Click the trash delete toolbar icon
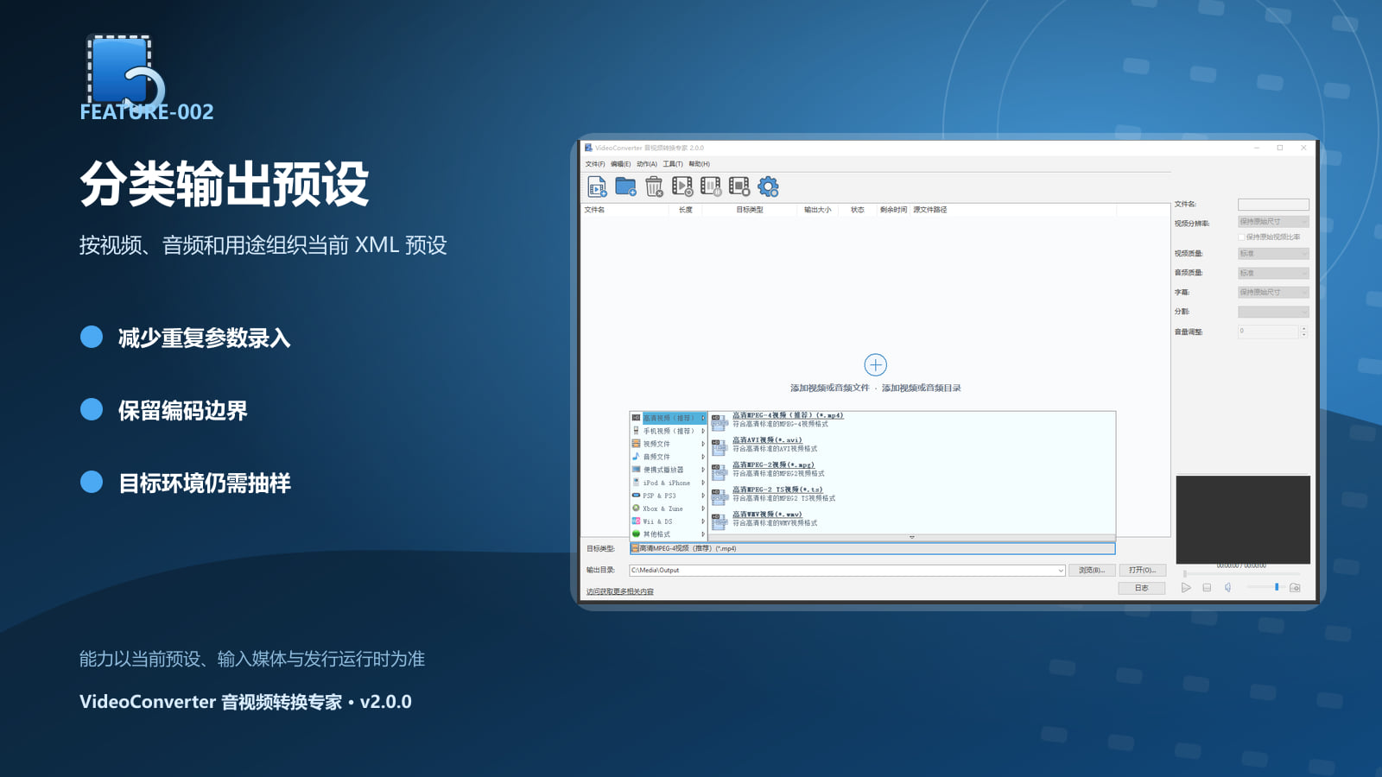 click(654, 186)
